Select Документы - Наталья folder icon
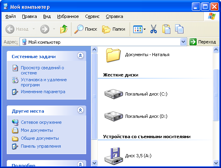This screenshot has height=168, width=221. pos(113,55)
